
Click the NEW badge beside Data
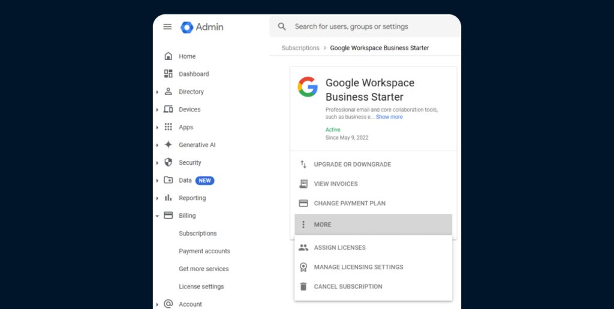[x=205, y=180]
